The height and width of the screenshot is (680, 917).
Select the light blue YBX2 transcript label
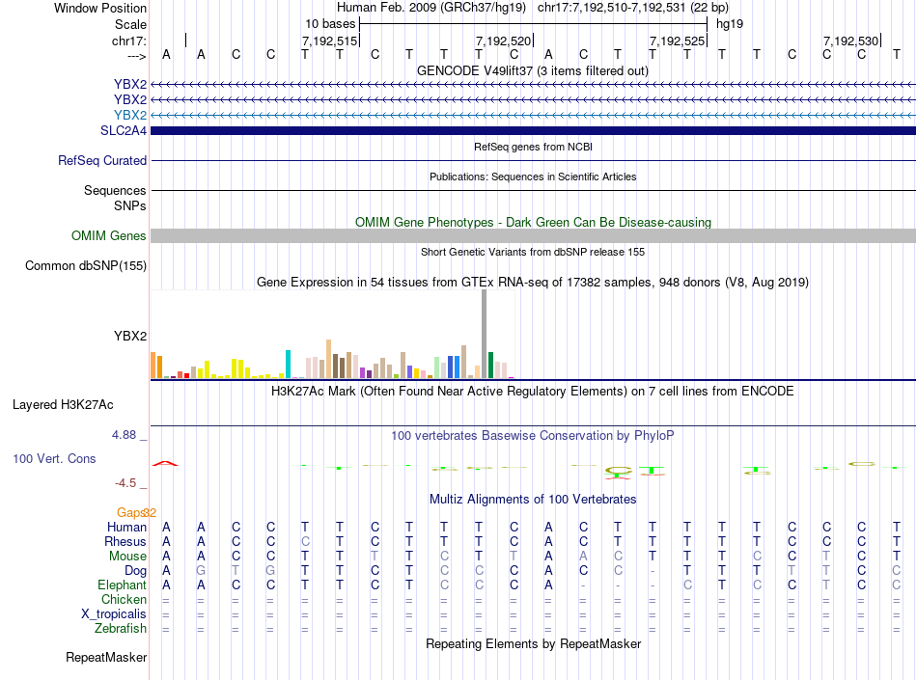click(130, 115)
